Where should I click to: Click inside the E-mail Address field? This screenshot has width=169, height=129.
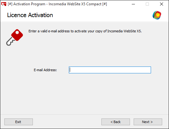click(x=110, y=70)
